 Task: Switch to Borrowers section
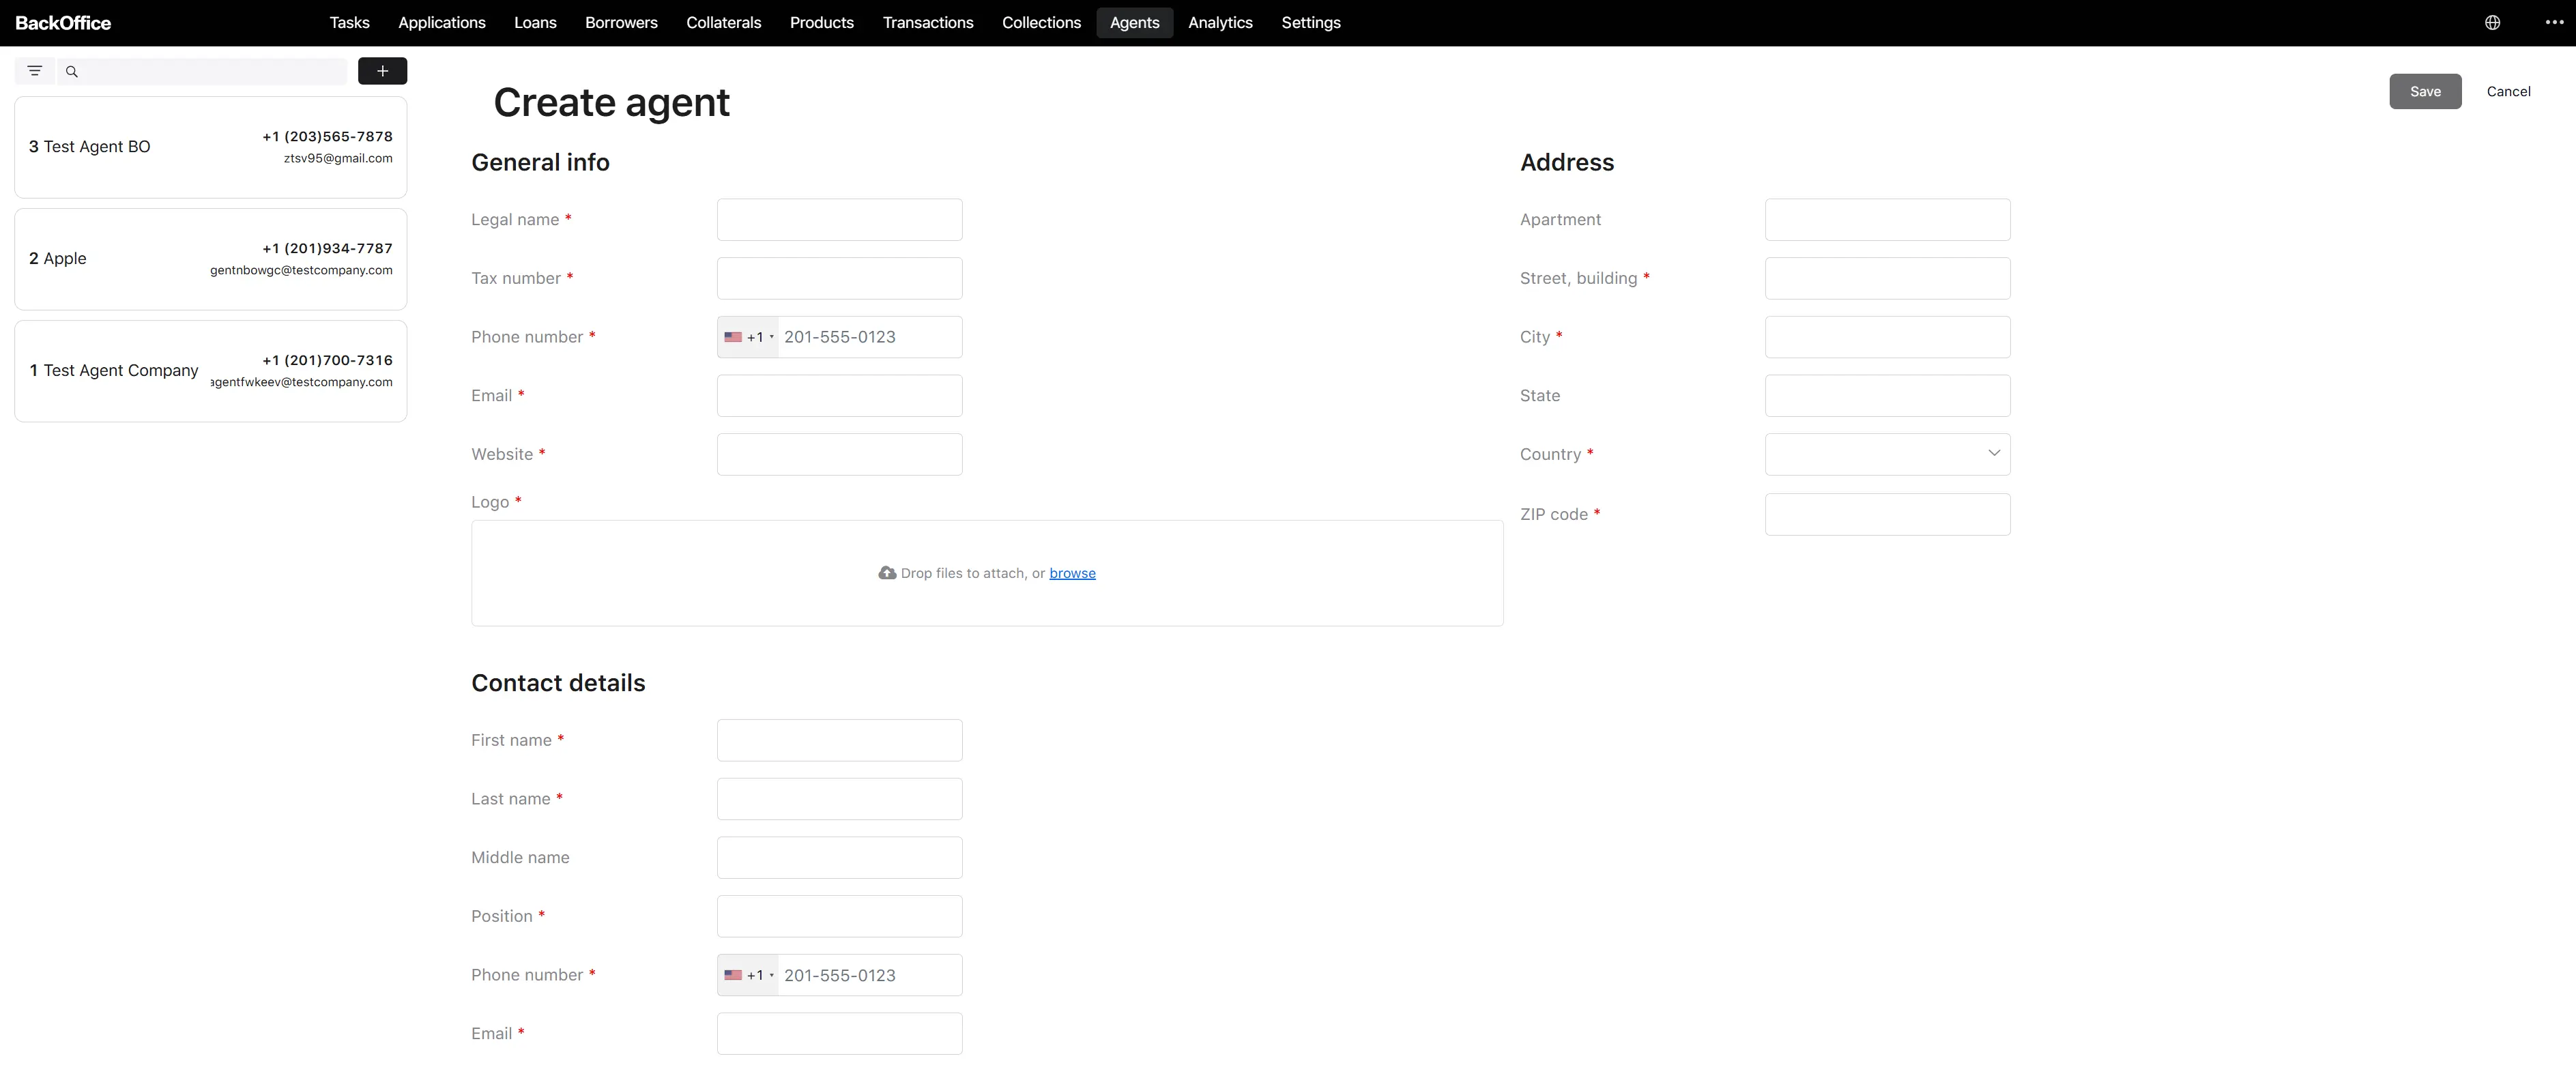pos(621,22)
